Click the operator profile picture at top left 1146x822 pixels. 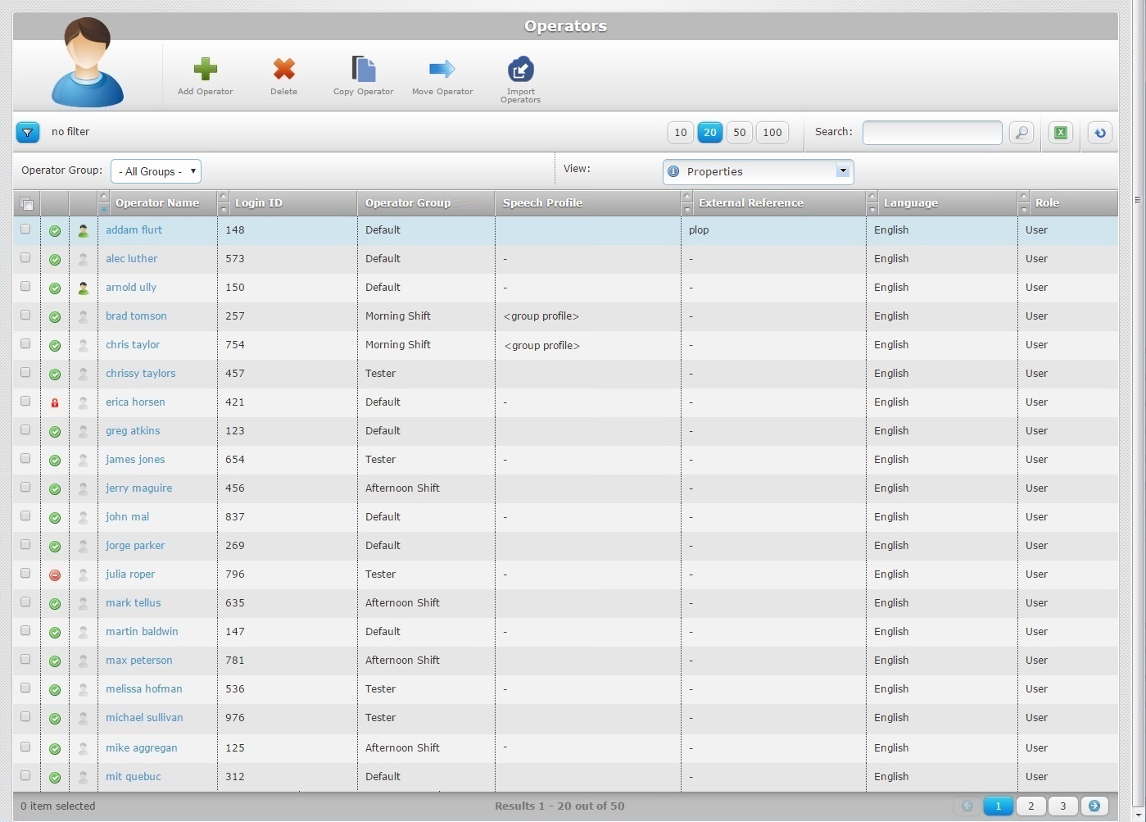87,62
